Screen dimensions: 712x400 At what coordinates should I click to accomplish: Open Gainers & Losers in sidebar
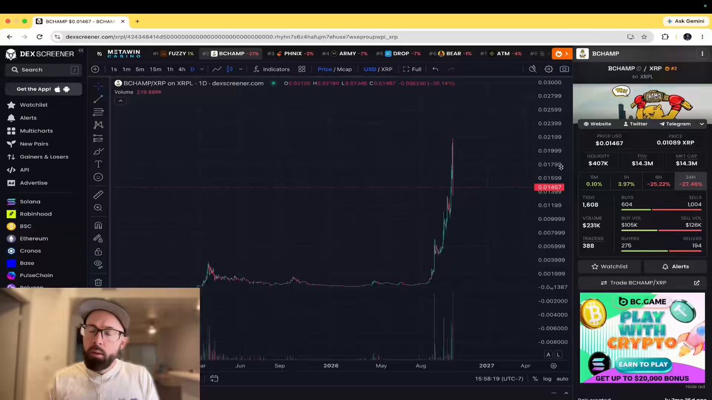[x=44, y=157]
